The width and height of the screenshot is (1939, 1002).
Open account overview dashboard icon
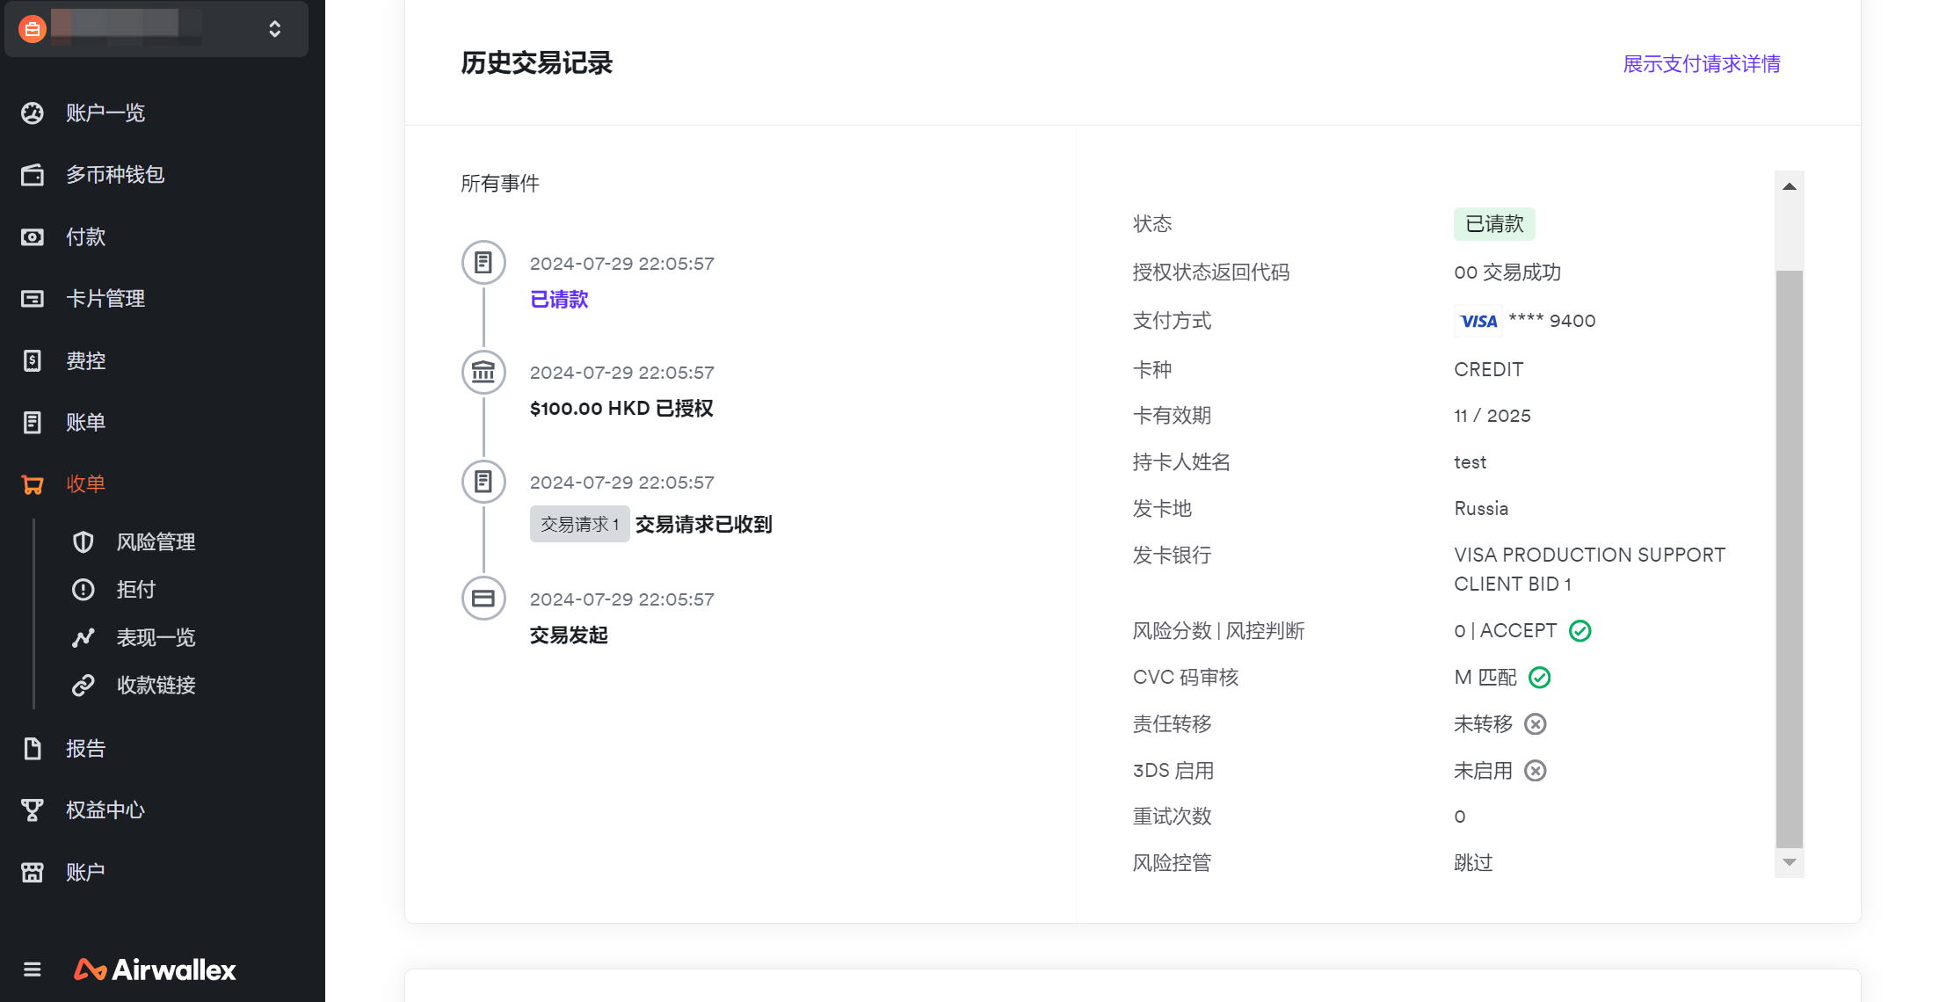coord(33,113)
